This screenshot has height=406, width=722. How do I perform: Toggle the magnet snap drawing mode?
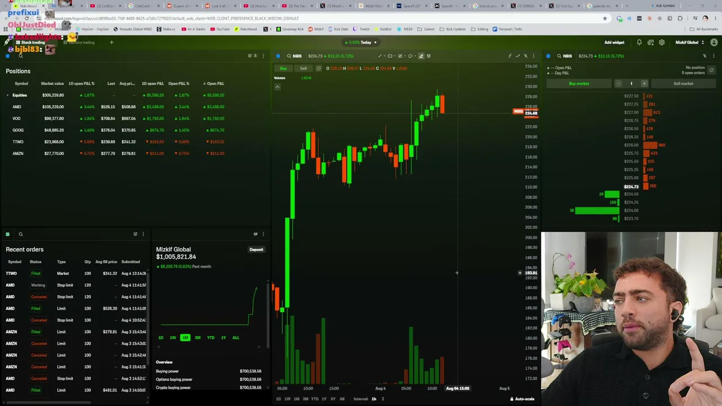pos(429,56)
